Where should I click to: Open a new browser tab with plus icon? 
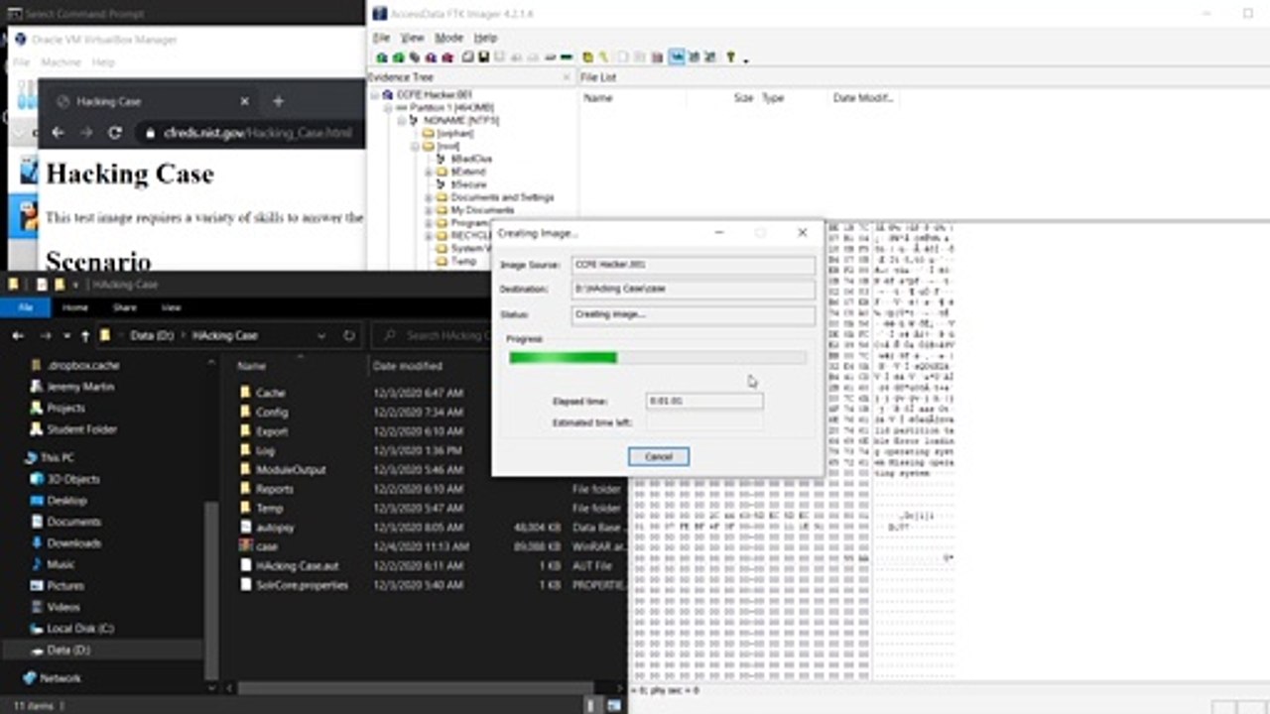click(278, 101)
